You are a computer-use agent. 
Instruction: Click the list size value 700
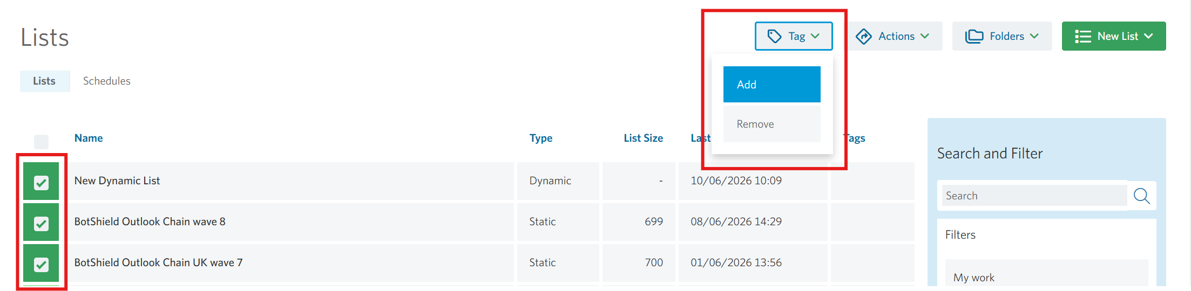pos(653,262)
